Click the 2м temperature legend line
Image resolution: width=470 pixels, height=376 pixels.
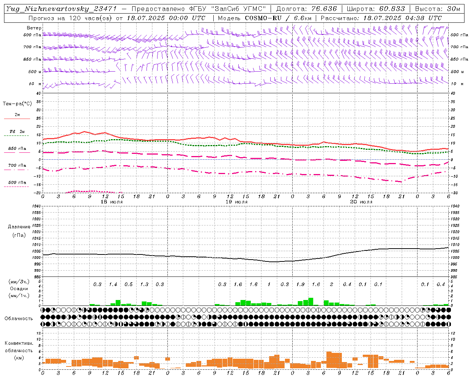click(17, 119)
